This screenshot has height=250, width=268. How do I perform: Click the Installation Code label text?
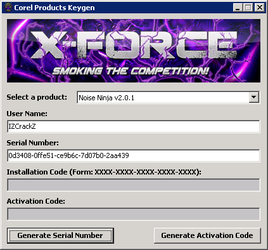[104, 172]
